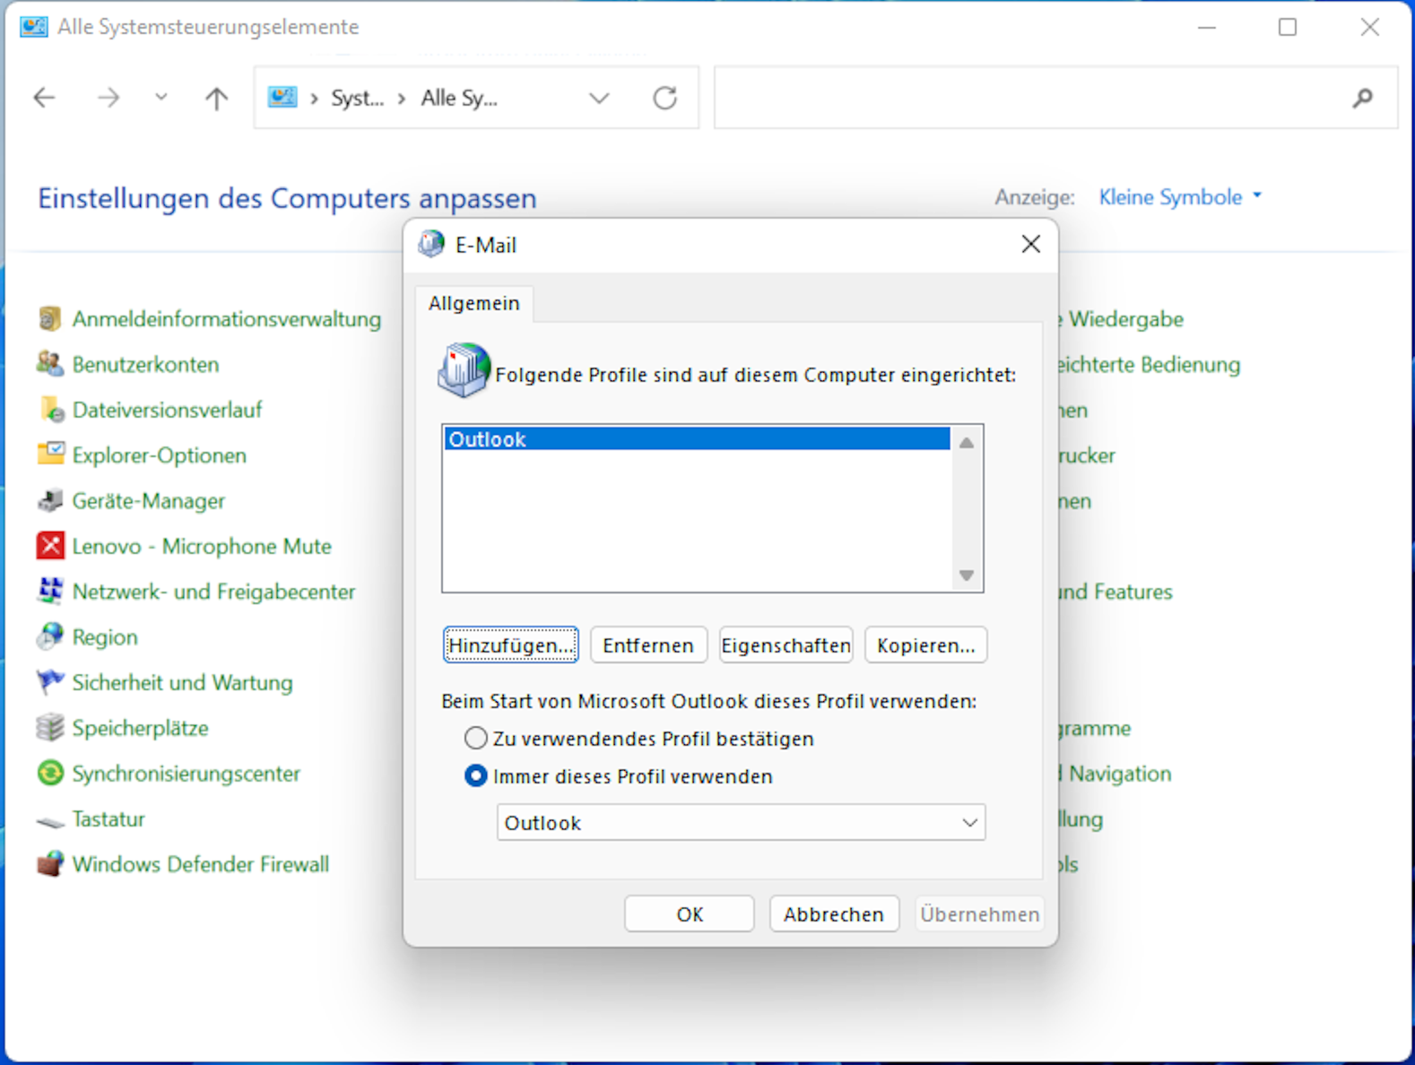Select 'Immer dieses Profil verwenden' radio
Screen dimensions: 1415x1065
point(475,776)
